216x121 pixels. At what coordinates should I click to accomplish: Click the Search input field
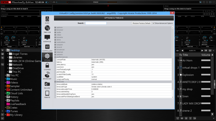[x=96, y=23]
